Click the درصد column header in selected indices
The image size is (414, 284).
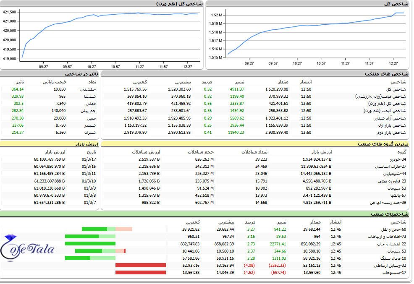(207, 82)
